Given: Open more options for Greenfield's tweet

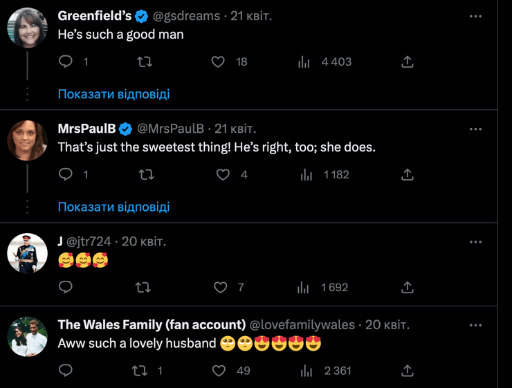Looking at the screenshot, I should pyautogui.click(x=475, y=16).
